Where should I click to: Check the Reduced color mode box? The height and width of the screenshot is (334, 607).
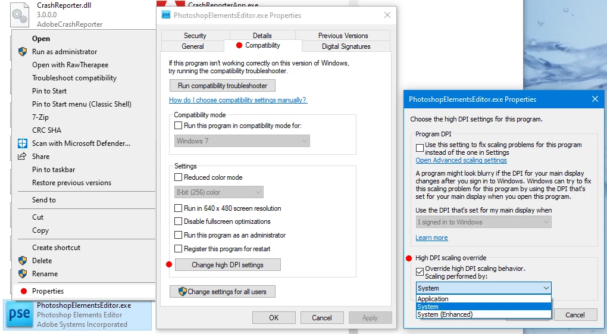tap(178, 177)
